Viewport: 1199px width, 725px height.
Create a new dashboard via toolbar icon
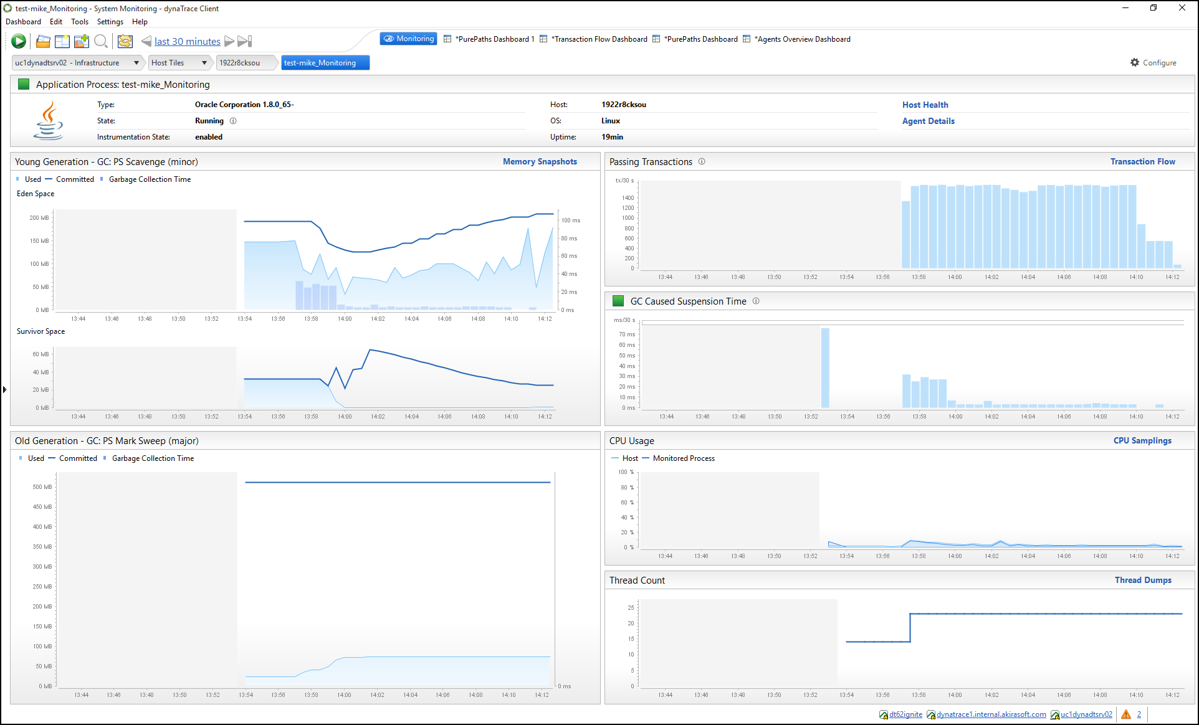62,42
